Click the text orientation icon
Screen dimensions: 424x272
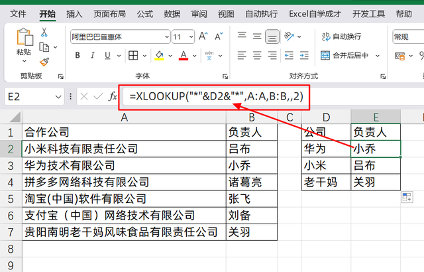[289, 36]
